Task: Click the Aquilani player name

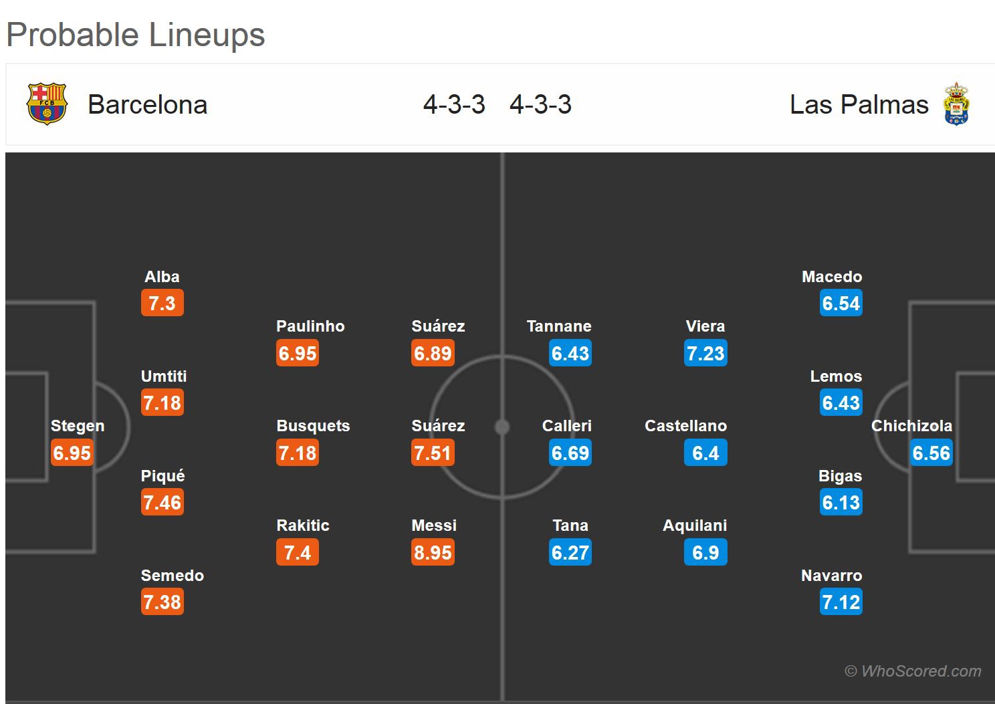Action: tap(694, 525)
